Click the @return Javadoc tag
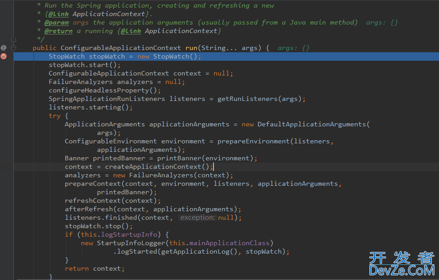This screenshot has width=439, height=280. coord(59,31)
